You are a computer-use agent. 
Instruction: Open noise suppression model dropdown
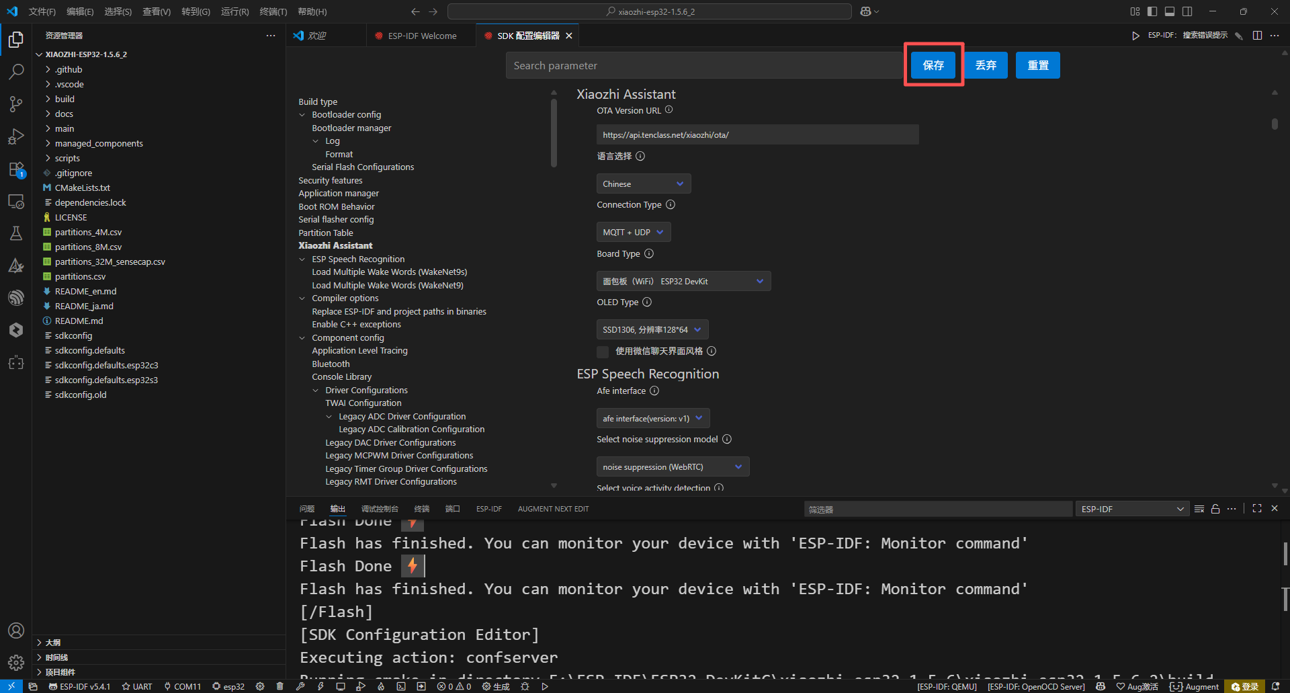click(x=673, y=466)
